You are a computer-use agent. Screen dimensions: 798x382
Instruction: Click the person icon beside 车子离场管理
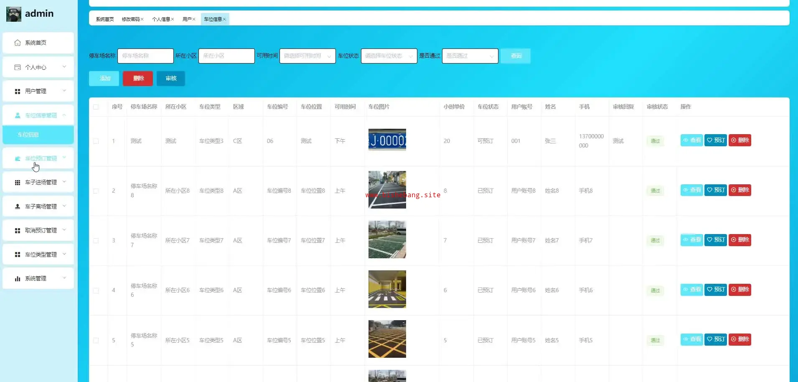click(18, 206)
